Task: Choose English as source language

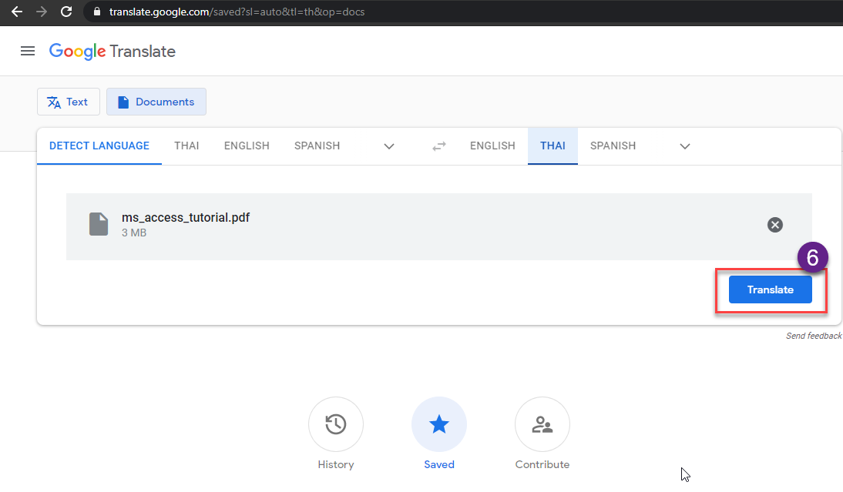Action: pos(247,146)
